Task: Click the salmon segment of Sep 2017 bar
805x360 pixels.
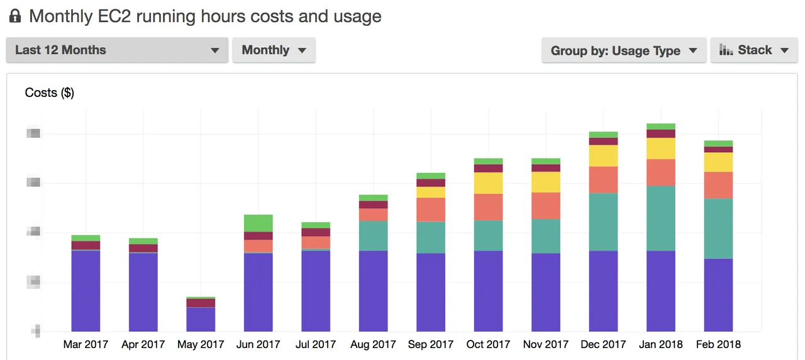Action: pos(431,210)
